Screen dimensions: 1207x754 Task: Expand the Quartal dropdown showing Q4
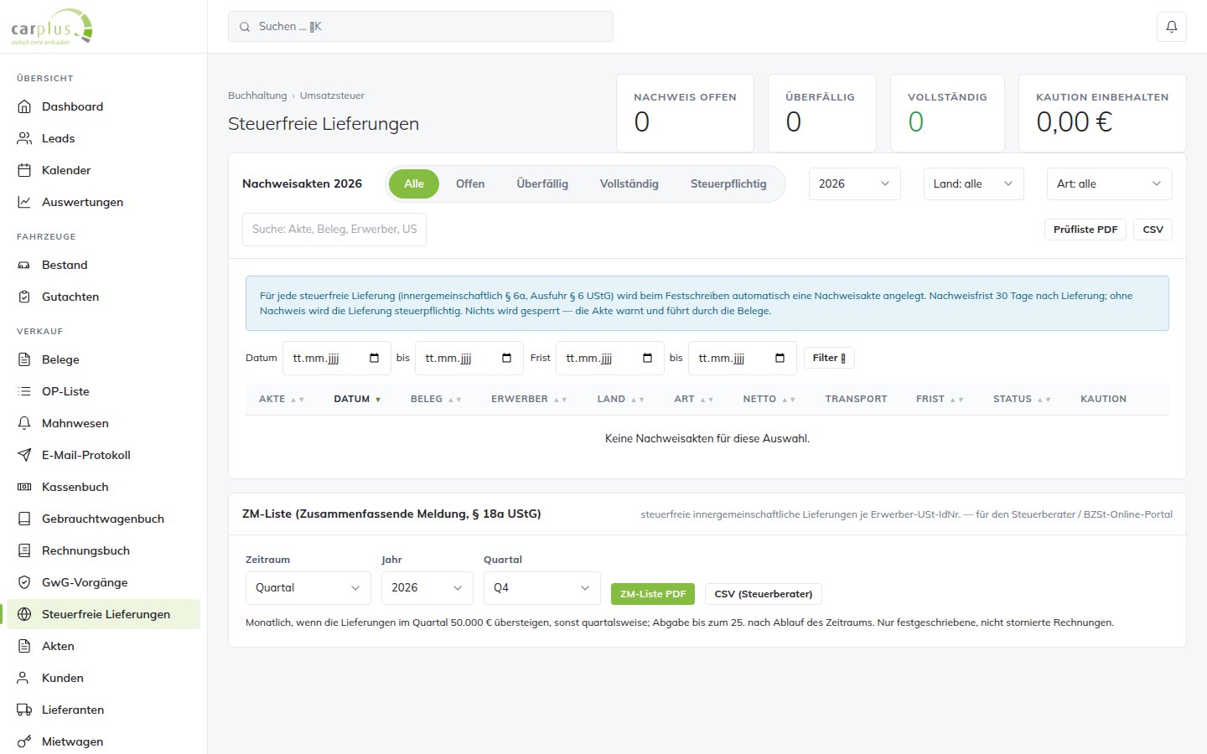coord(541,587)
